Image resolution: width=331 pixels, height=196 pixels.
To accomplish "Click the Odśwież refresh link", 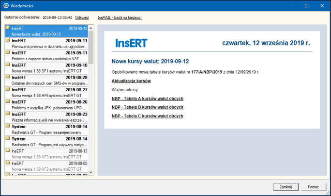I will tap(82, 17).
